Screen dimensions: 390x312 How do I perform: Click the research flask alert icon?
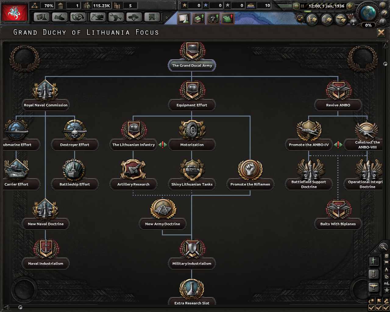184,19
